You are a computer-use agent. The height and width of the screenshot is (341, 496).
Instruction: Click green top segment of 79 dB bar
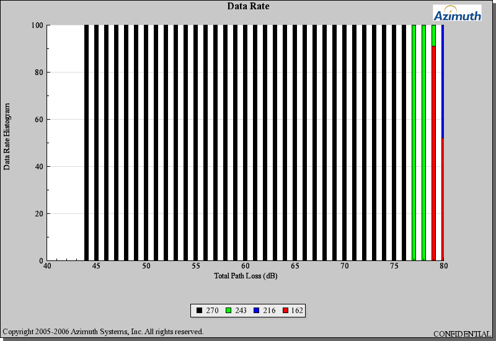[x=433, y=36]
